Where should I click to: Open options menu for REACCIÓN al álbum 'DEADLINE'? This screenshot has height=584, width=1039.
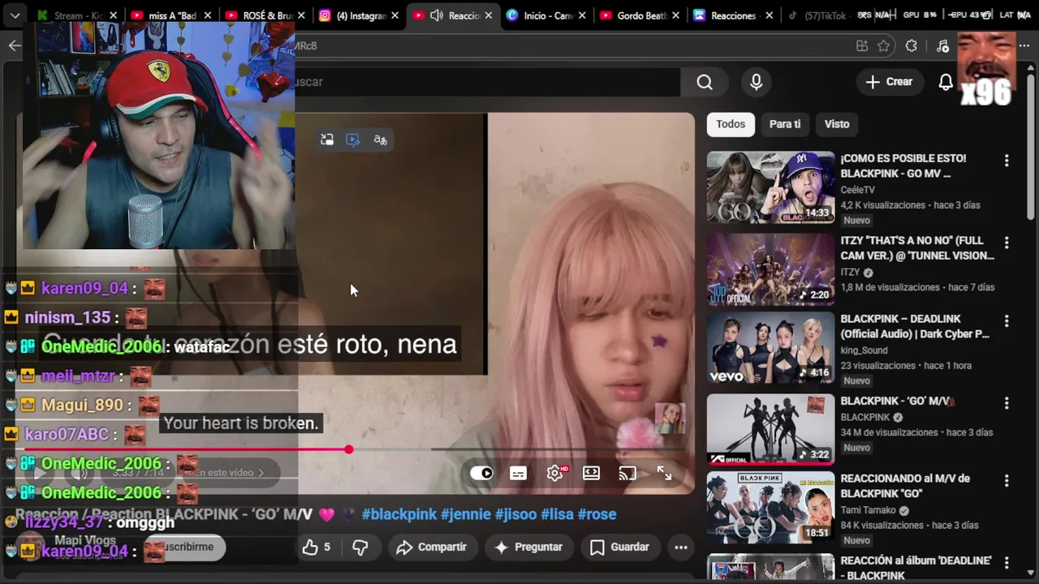(1007, 563)
